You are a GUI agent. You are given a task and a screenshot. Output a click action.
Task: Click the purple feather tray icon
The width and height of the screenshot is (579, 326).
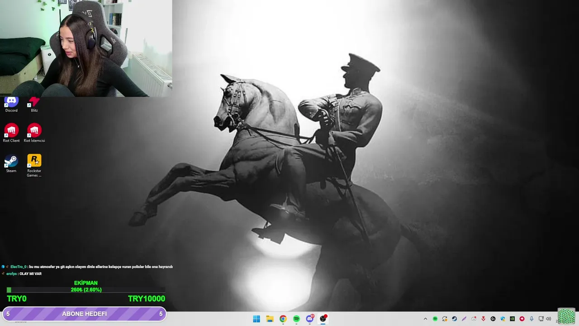[464, 319]
